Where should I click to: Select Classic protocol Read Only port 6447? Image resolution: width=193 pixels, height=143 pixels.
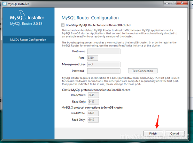[93, 102]
